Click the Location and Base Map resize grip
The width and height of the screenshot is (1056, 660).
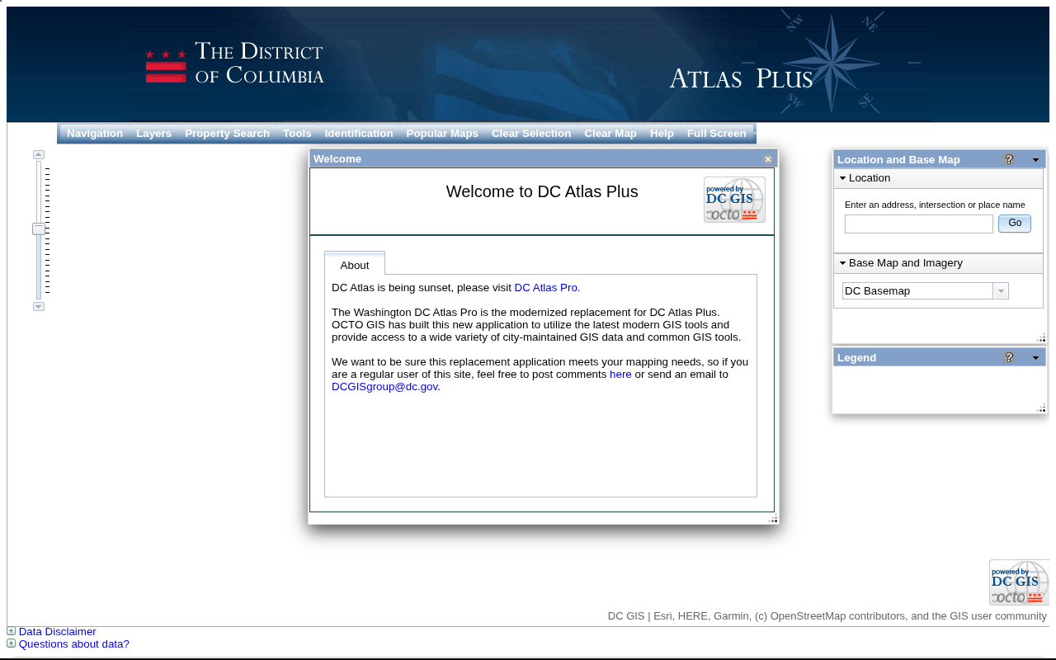[1041, 337]
